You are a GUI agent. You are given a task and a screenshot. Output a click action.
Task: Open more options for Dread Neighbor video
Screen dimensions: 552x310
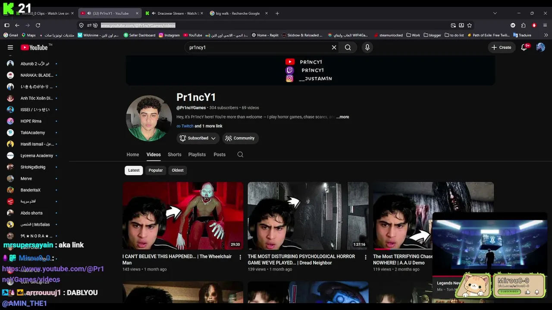coord(365,257)
